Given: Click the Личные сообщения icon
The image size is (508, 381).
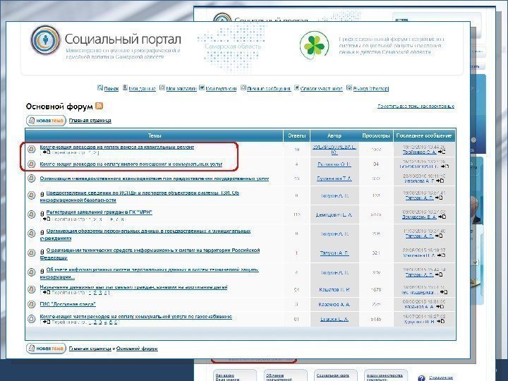Looking at the screenshot, I should pyautogui.click(x=243, y=87).
